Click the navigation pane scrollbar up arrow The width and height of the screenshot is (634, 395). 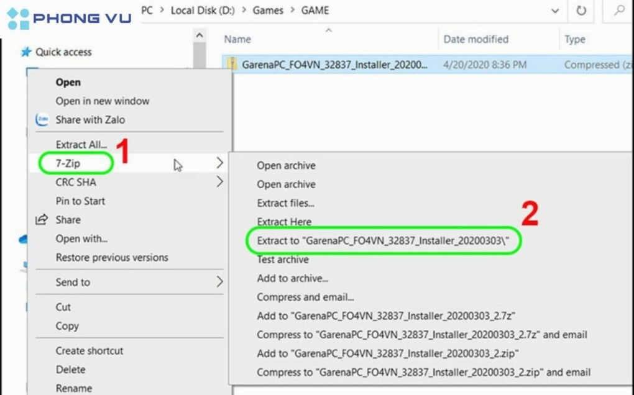click(200, 37)
